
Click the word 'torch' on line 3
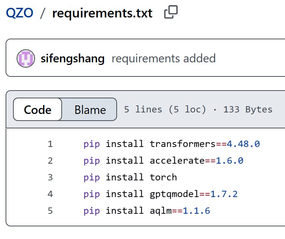tap(163, 177)
